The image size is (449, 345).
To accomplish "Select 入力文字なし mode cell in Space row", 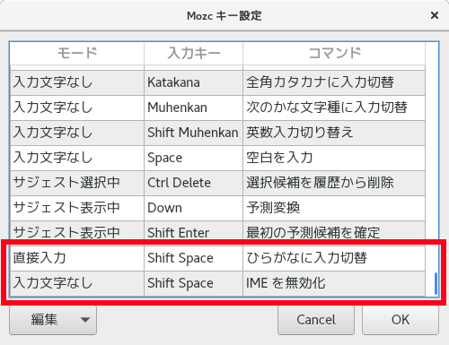I will pyautogui.click(x=77, y=158).
